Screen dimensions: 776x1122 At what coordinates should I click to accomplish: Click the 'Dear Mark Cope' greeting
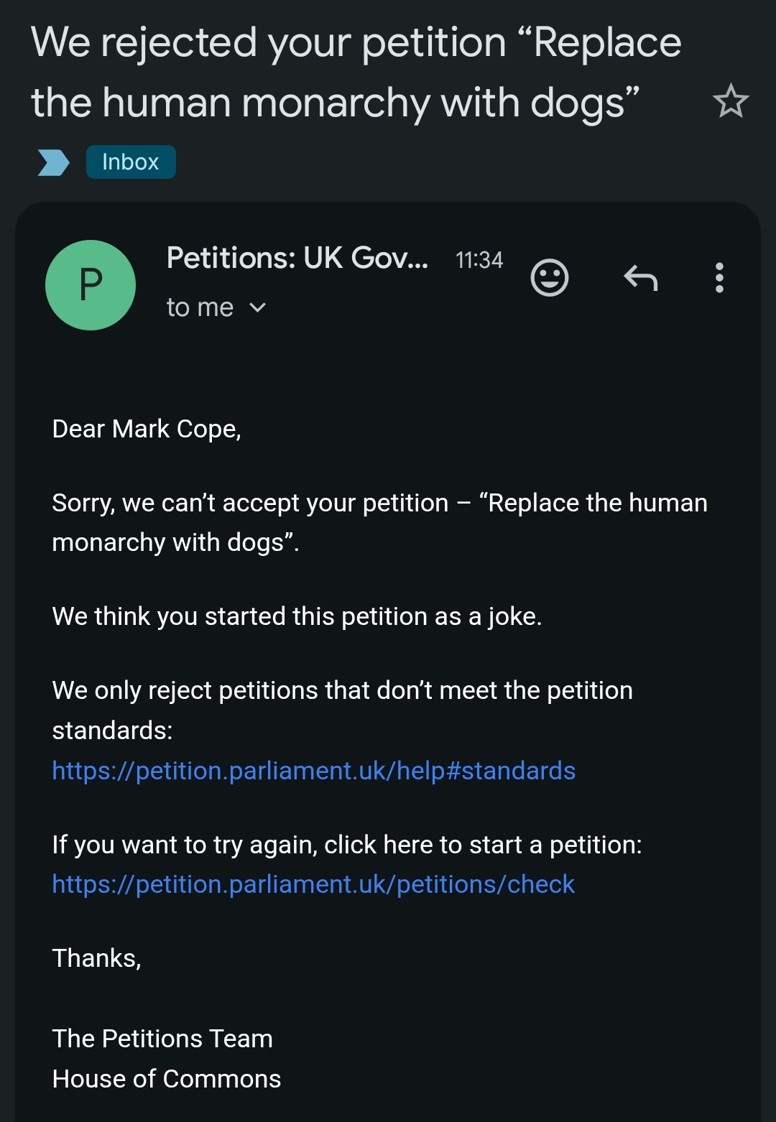coord(147,429)
